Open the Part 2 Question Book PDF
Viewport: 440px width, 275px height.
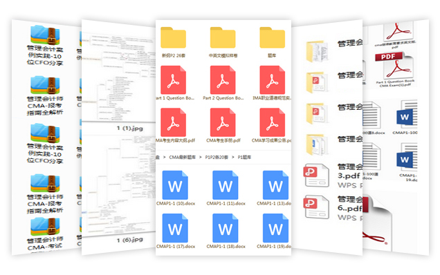point(223,80)
